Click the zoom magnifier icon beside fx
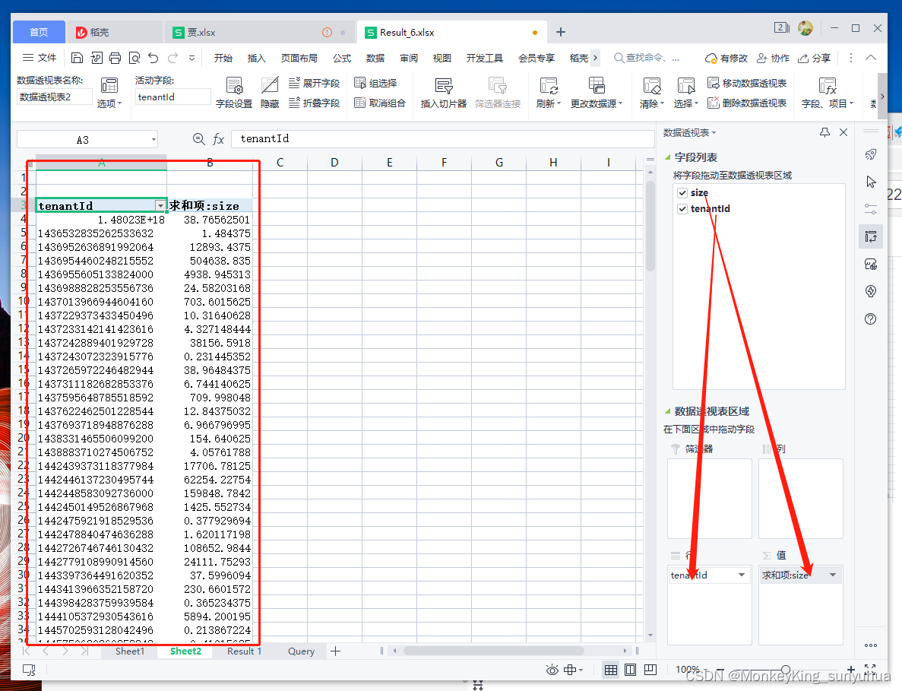 pyautogui.click(x=198, y=138)
